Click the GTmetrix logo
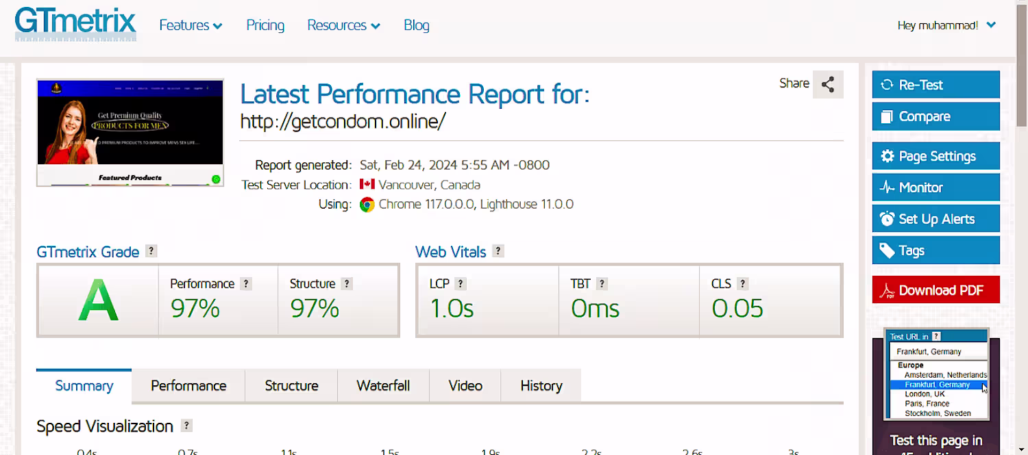This screenshot has width=1028, height=455. (x=75, y=25)
